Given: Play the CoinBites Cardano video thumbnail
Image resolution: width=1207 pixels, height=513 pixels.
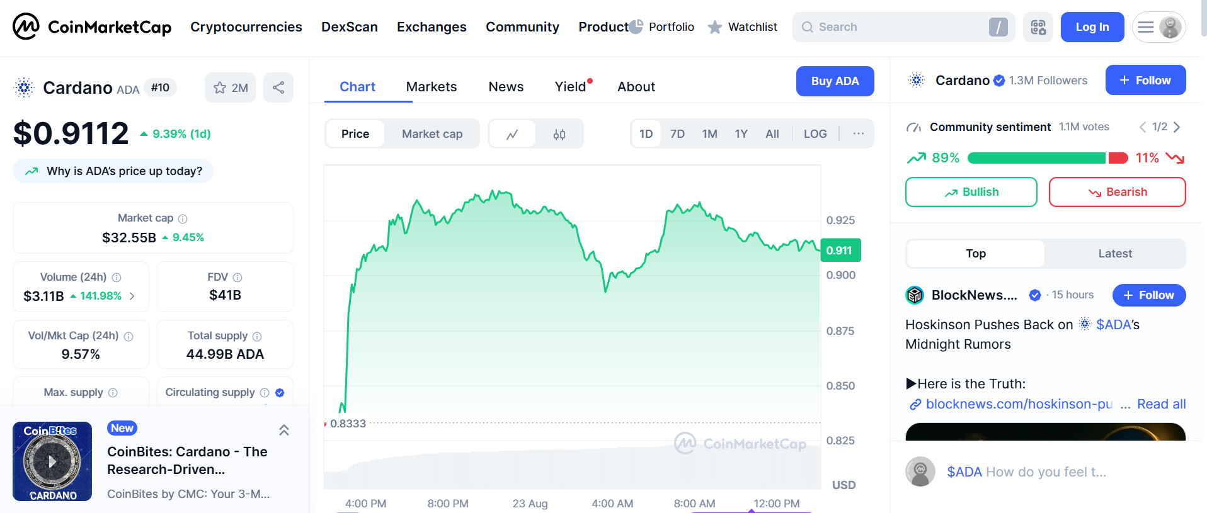Looking at the screenshot, I should click(x=52, y=461).
